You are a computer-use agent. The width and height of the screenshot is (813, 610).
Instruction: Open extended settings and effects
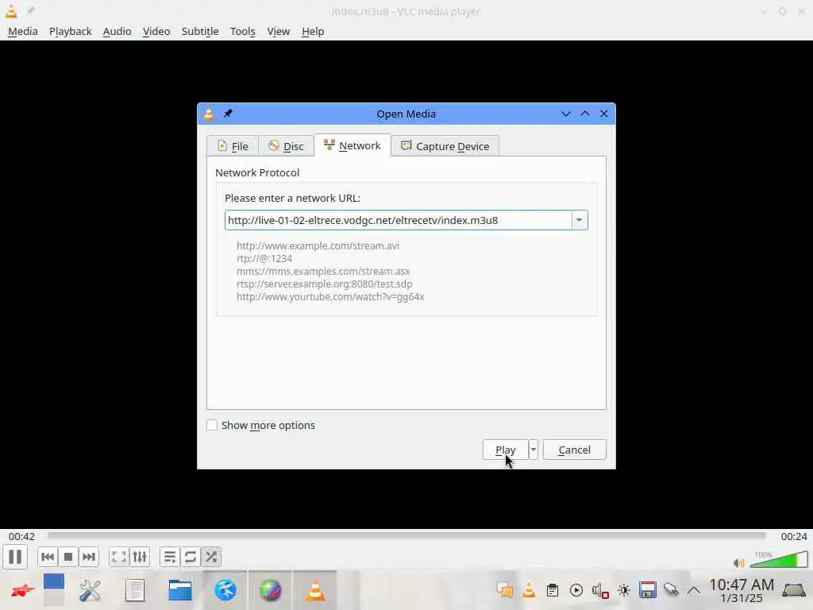coord(140,557)
